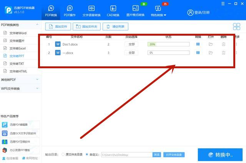
Task: Click the 打开文件目录 button
Action: (x=174, y=155)
